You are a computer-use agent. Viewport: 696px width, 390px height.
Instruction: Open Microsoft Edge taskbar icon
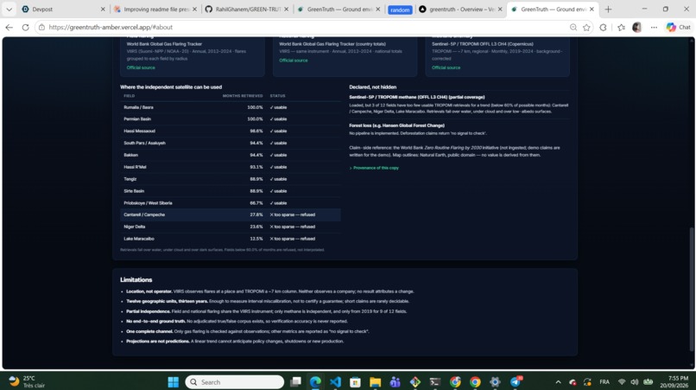point(315,382)
